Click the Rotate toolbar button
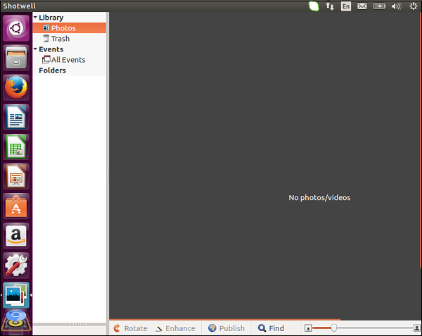Viewport: 422px width, 336px height. coord(130,328)
